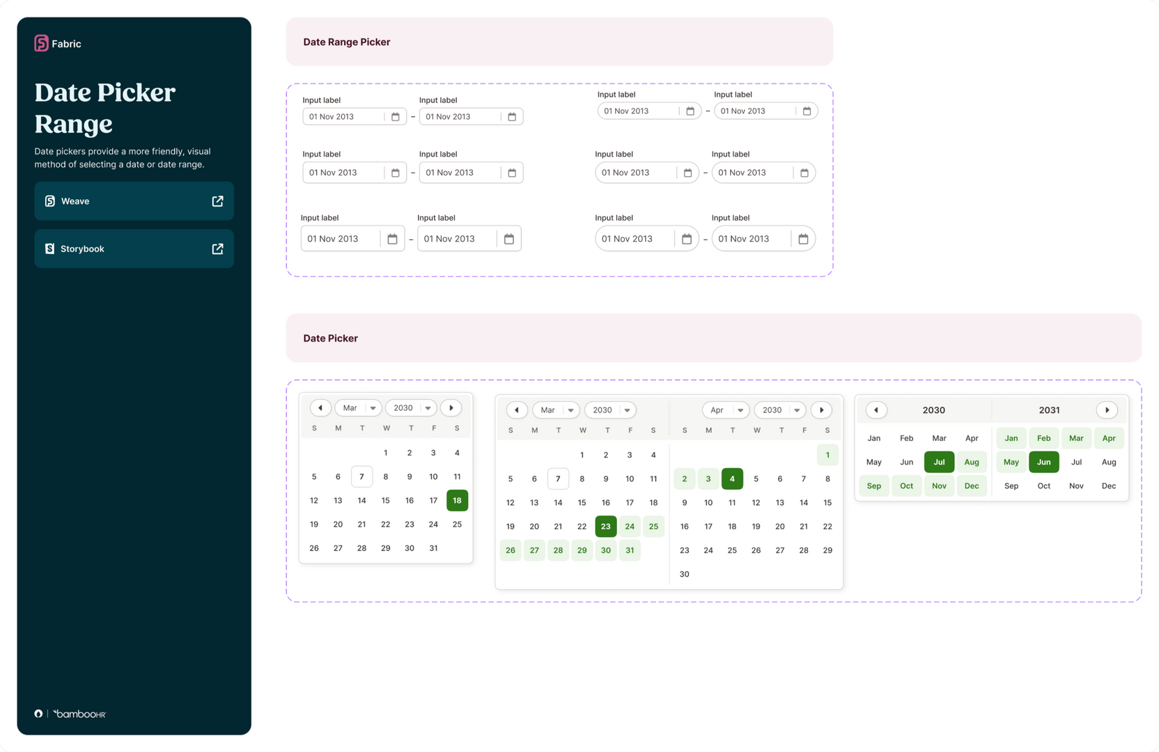Click the next-month arrow on the single calendar
This screenshot has width=1159, height=752.
(451, 408)
